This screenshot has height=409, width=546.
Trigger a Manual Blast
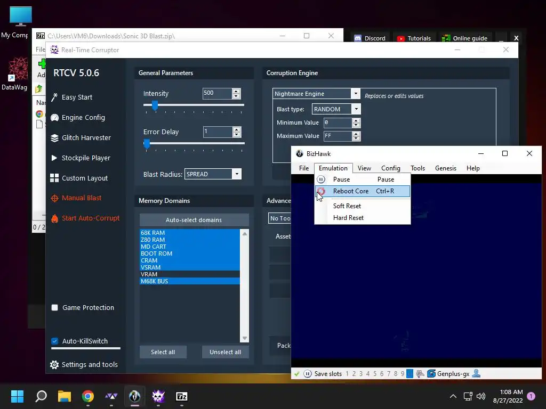click(x=76, y=198)
